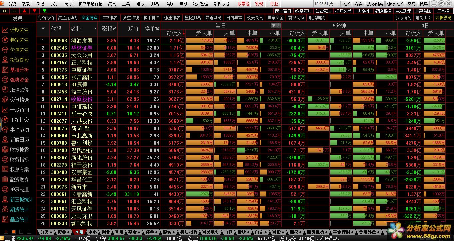454x241 pixels.
Task: Select the 多空阵线 tab
Action: point(131,18)
